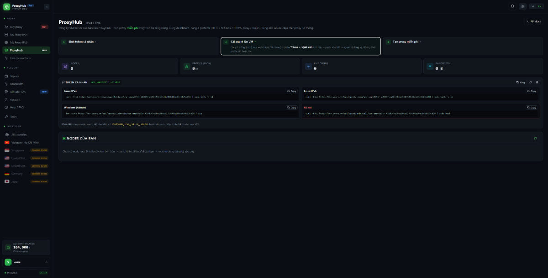Click the Gỡ cài curl command text
The image size is (548, 278).
coord(378,113)
